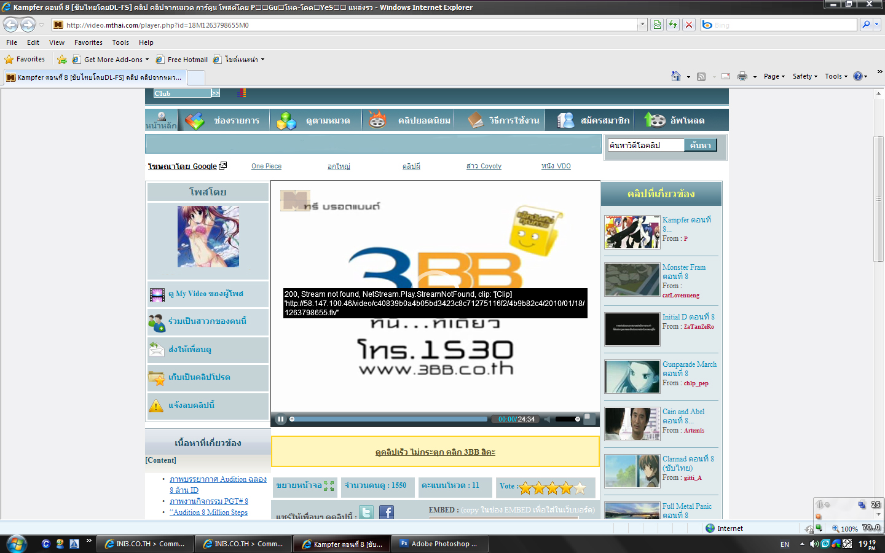Click the ค้นหา search button
The image size is (885, 553).
tap(701, 145)
